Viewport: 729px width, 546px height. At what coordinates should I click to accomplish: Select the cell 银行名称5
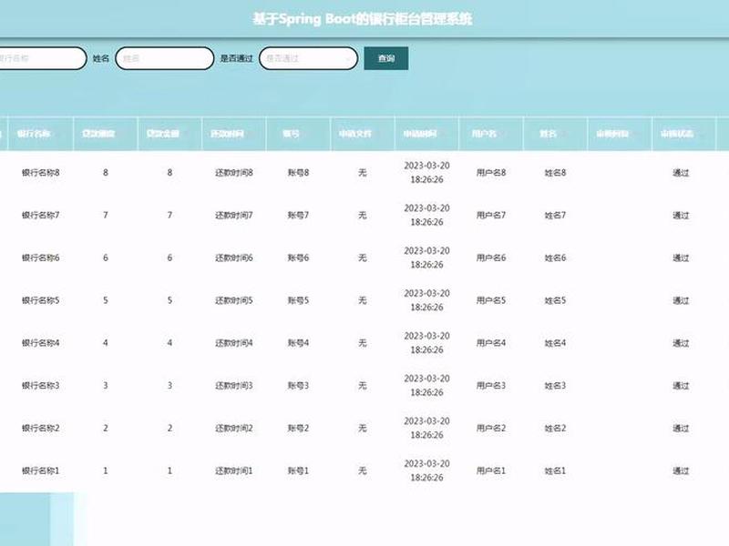click(40, 300)
